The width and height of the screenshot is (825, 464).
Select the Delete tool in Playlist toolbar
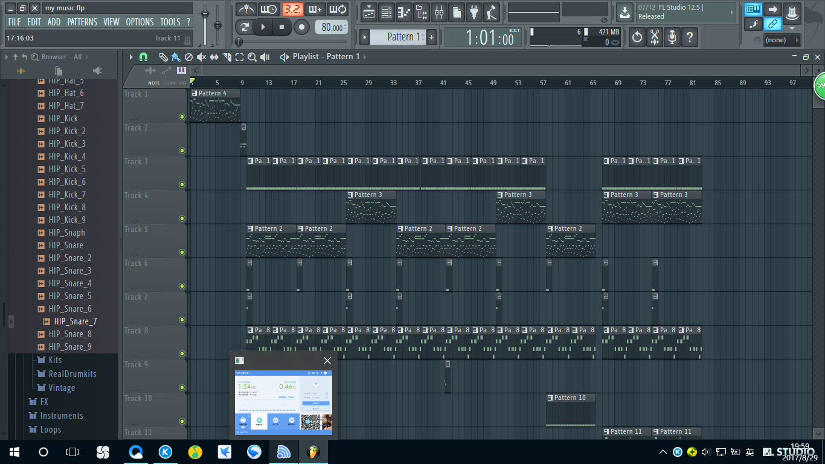pyautogui.click(x=188, y=57)
